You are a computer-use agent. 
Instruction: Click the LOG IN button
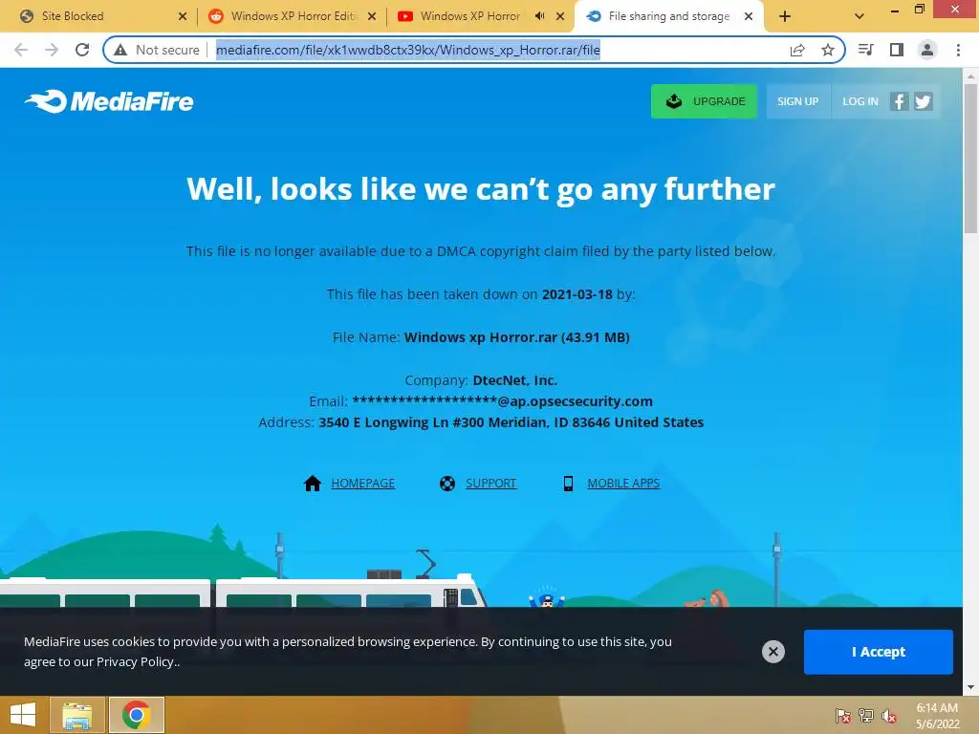(x=859, y=101)
